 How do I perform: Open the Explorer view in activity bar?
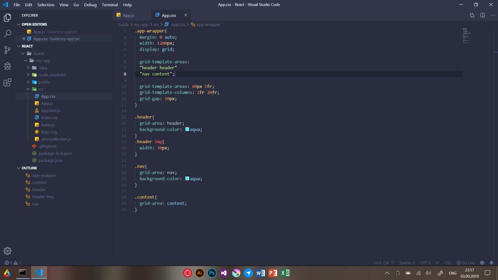point(7,17)
